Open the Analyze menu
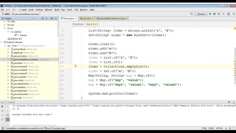This screenshot has width=236, height=133. pos(39,10)
